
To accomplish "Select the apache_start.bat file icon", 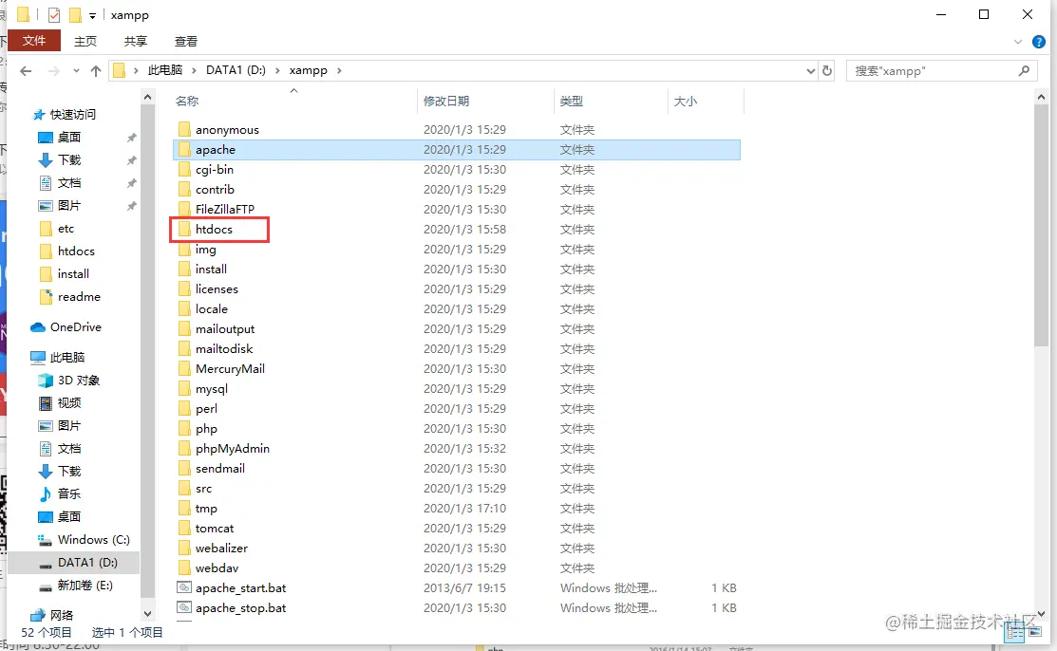I will point(184,587).
